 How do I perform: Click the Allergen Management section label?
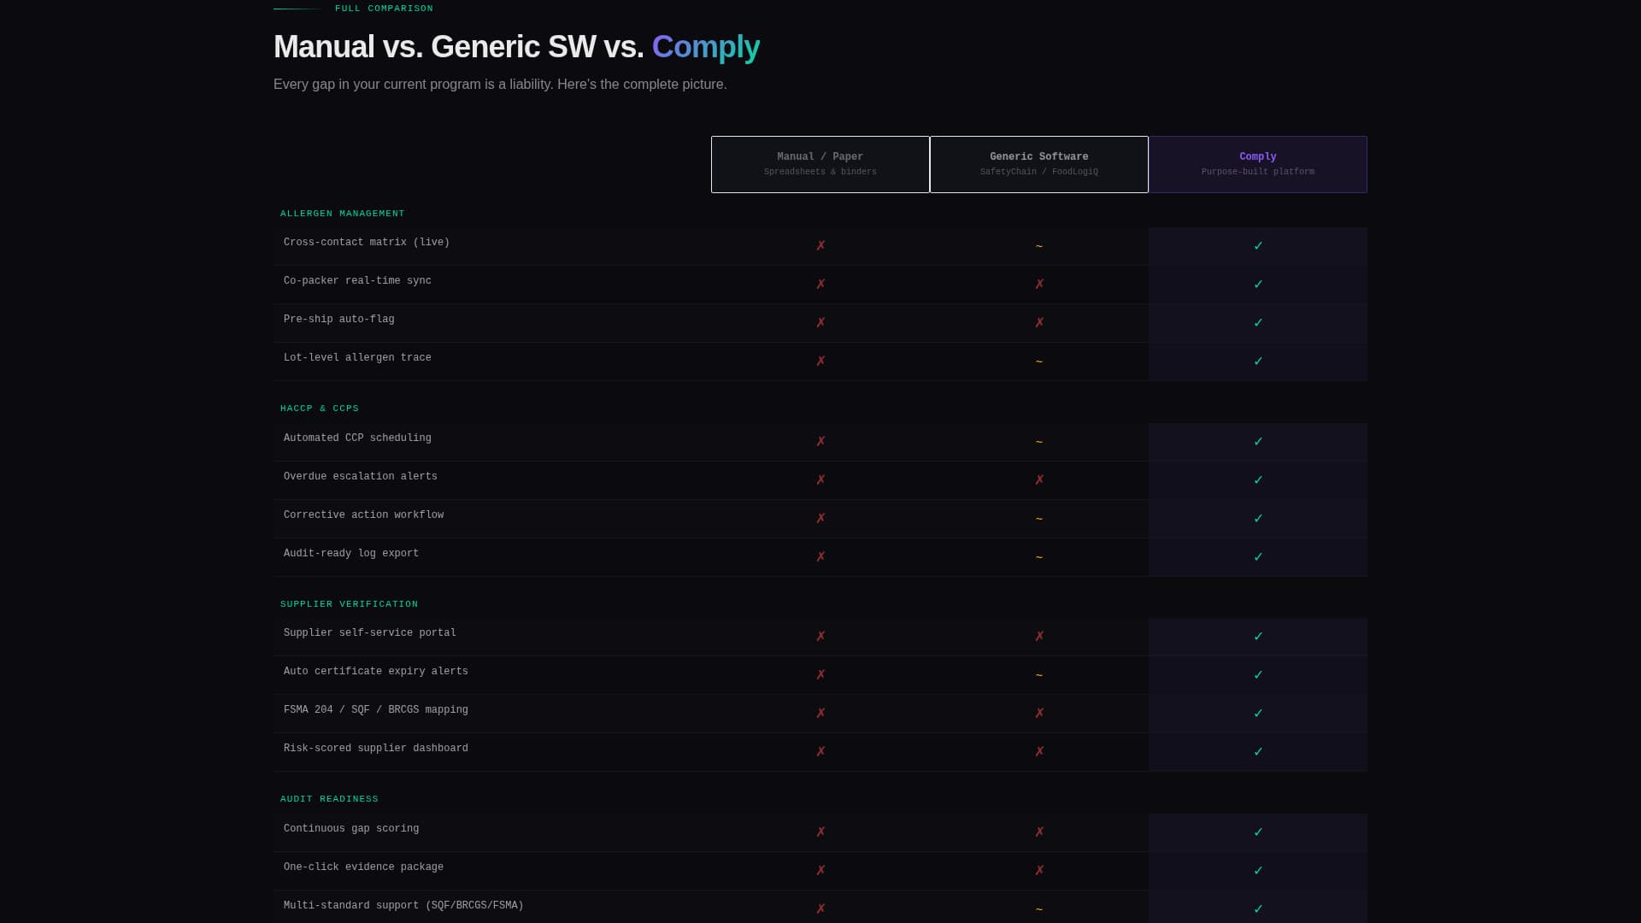tap(343, 214)
